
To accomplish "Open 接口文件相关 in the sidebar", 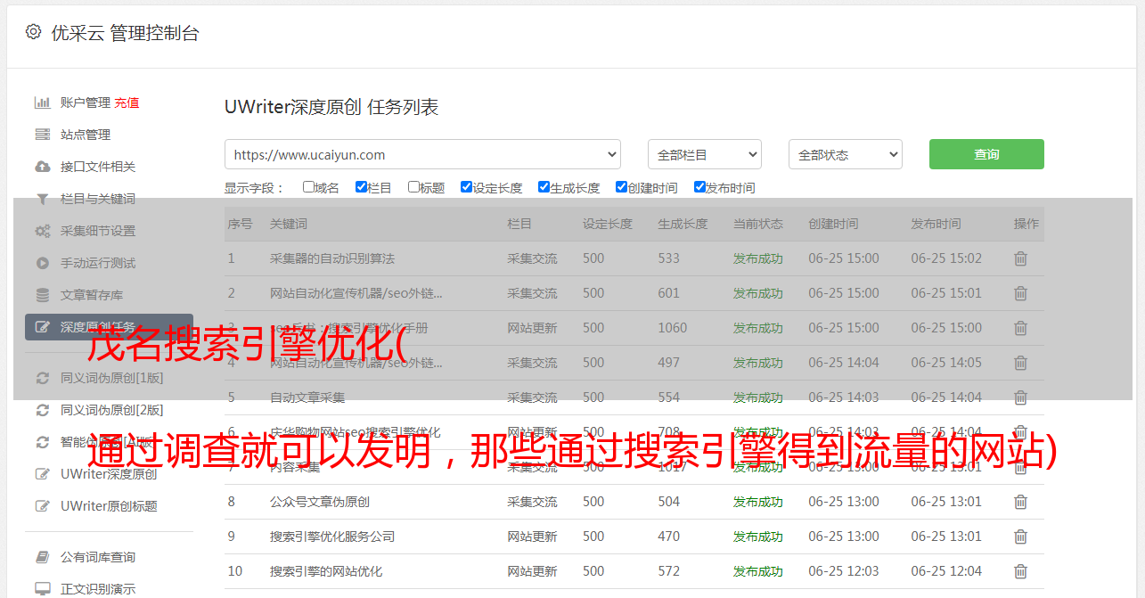I will [x=98, y=167].
